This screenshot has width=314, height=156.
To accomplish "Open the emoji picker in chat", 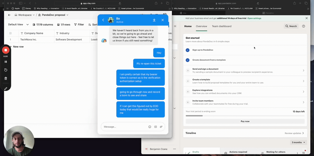I will click(150, 127).
